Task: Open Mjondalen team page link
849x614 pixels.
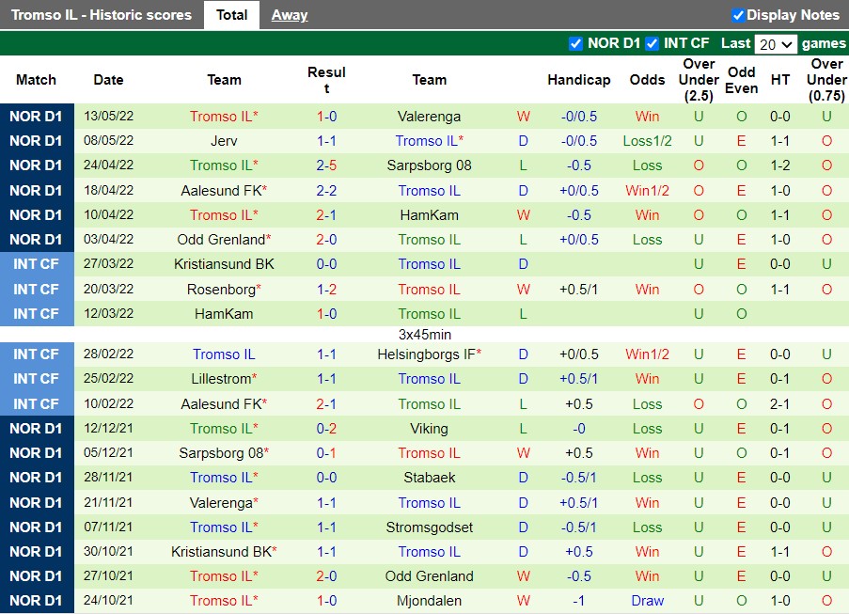Action: pos(429,601)
